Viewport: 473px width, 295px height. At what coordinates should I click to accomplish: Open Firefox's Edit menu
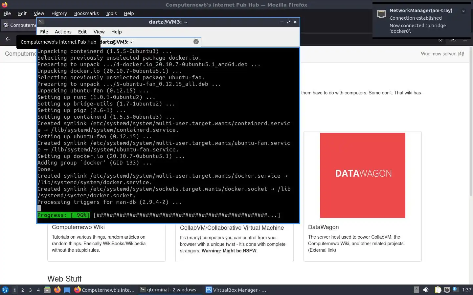[x=22, y=13]
